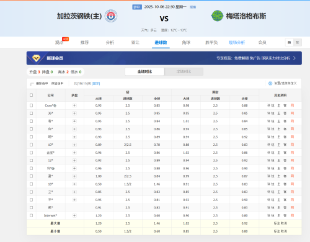Screen dimensions: 310x242
Task: Click 客 history link in the 36* row
Action: coord(285,114)
